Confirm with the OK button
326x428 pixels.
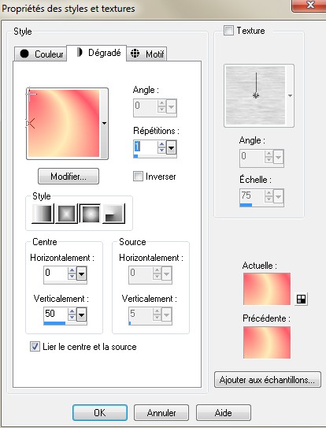[100, 412]
